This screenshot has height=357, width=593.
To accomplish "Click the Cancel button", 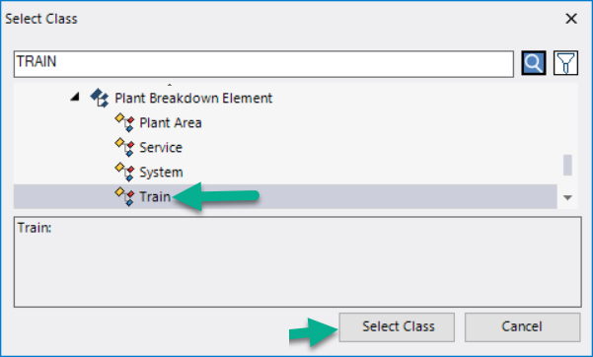I will click(x=522, y=327).
